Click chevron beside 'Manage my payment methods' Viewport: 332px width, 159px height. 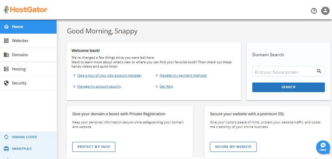point(157,75)
